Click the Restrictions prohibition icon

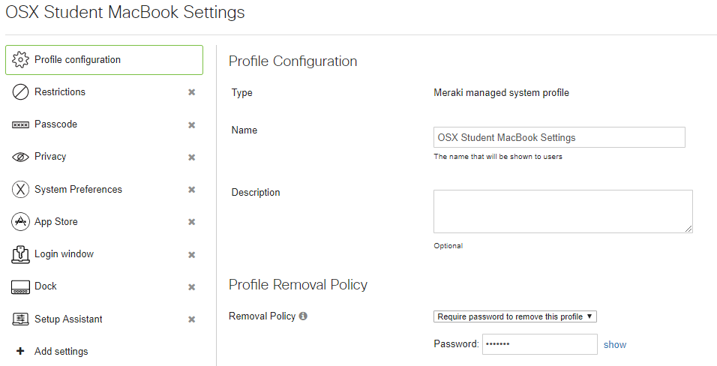pyautogui.click(x=21, y=92)
